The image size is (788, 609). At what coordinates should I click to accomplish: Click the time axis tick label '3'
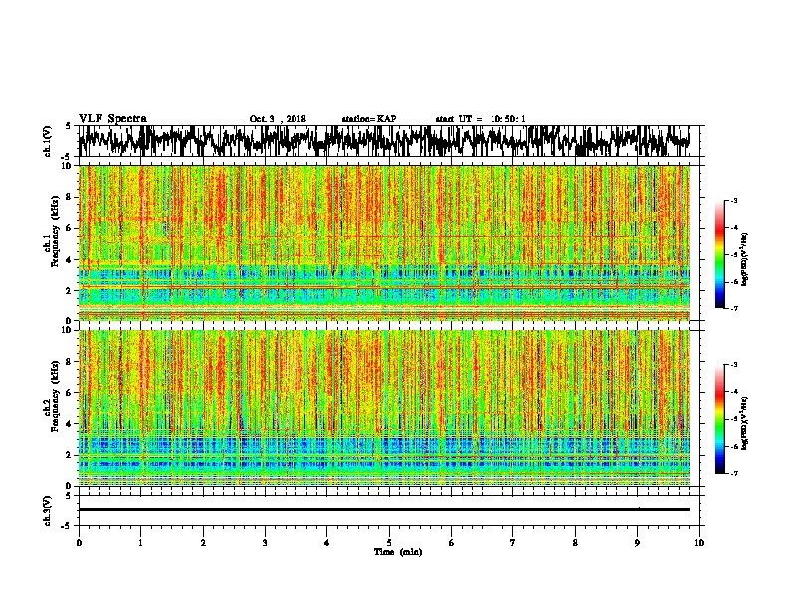[265, 542]
